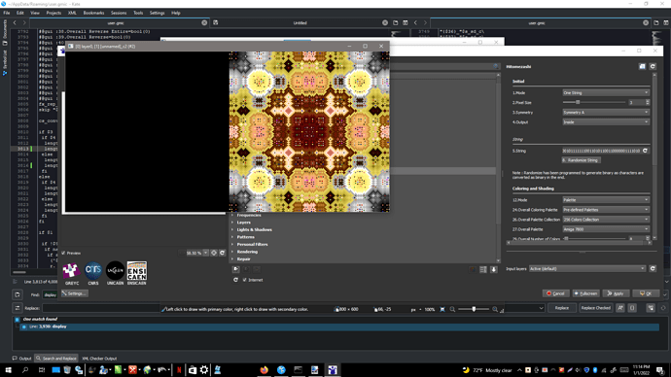Click the zoom-to-fit icon in image status bar
671x377 pixels.
pos(442,309)
